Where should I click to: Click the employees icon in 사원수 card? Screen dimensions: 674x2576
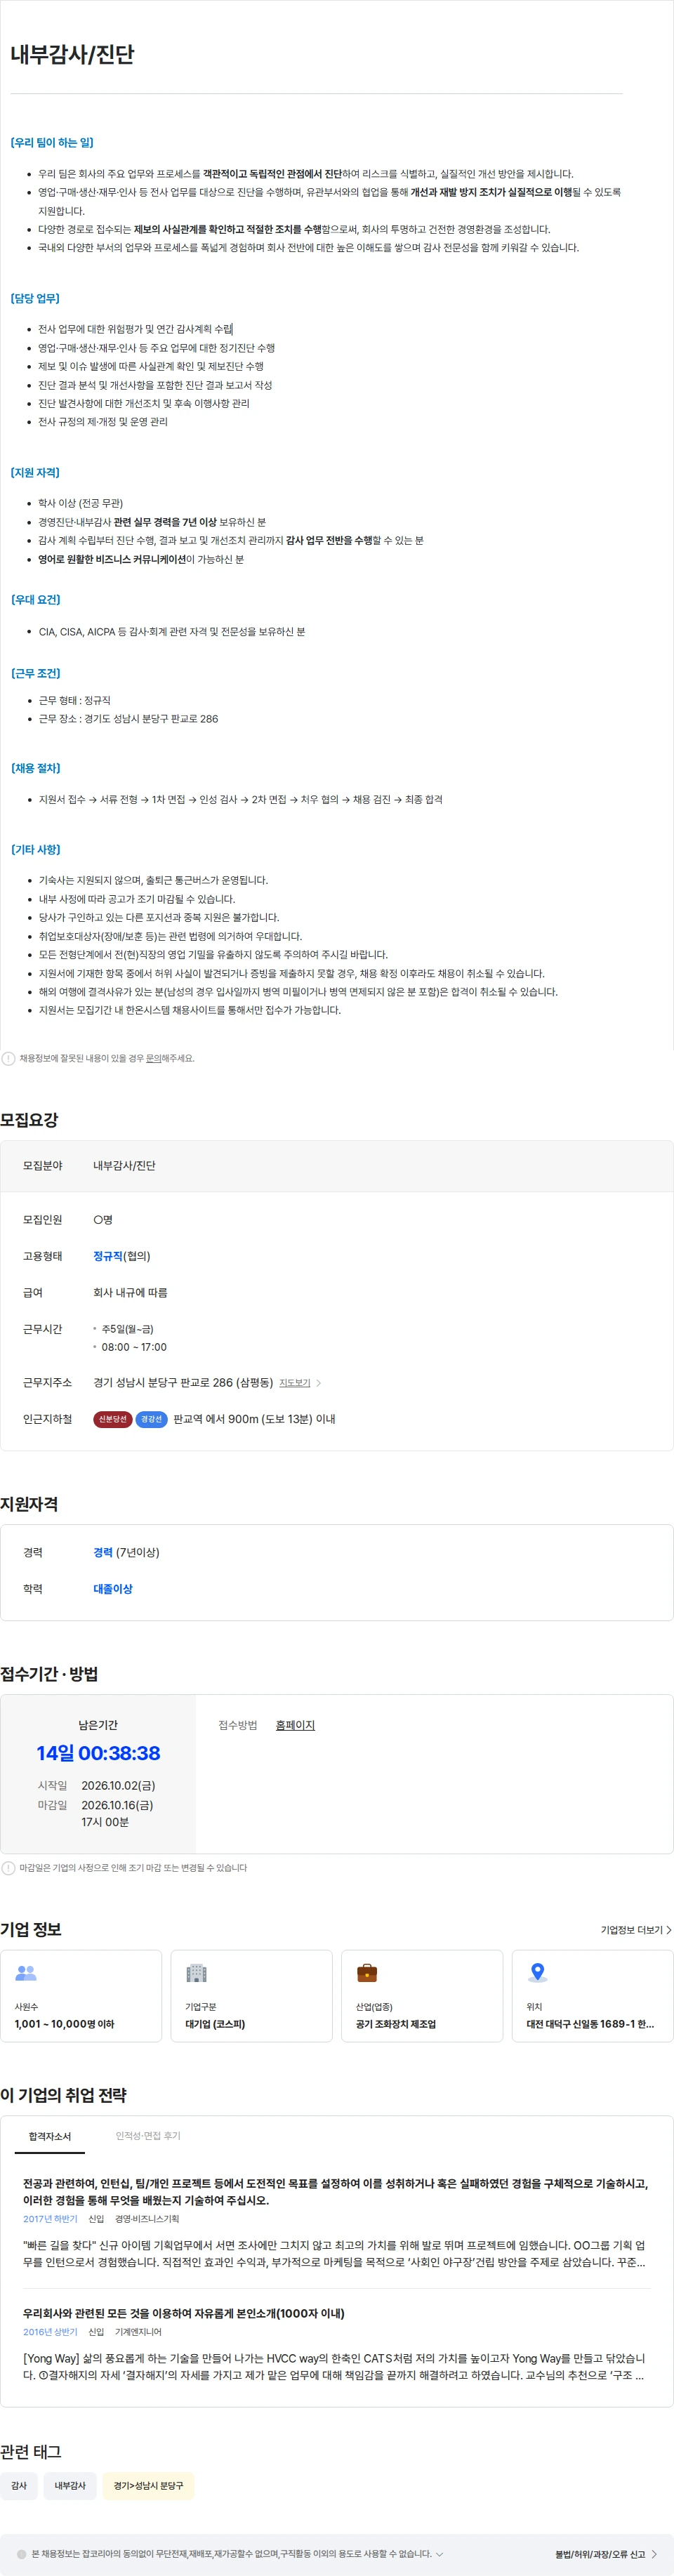26,1973
